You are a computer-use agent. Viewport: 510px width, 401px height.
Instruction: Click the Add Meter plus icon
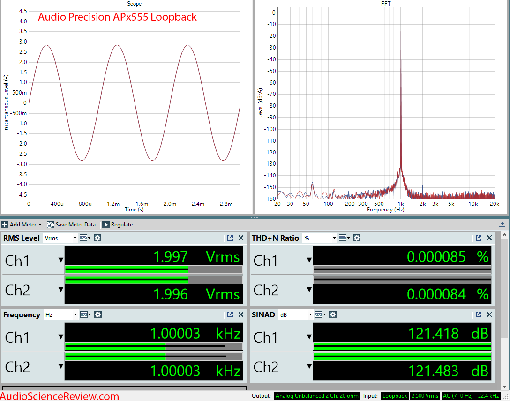pyautogui.click(x=5, y=225)
